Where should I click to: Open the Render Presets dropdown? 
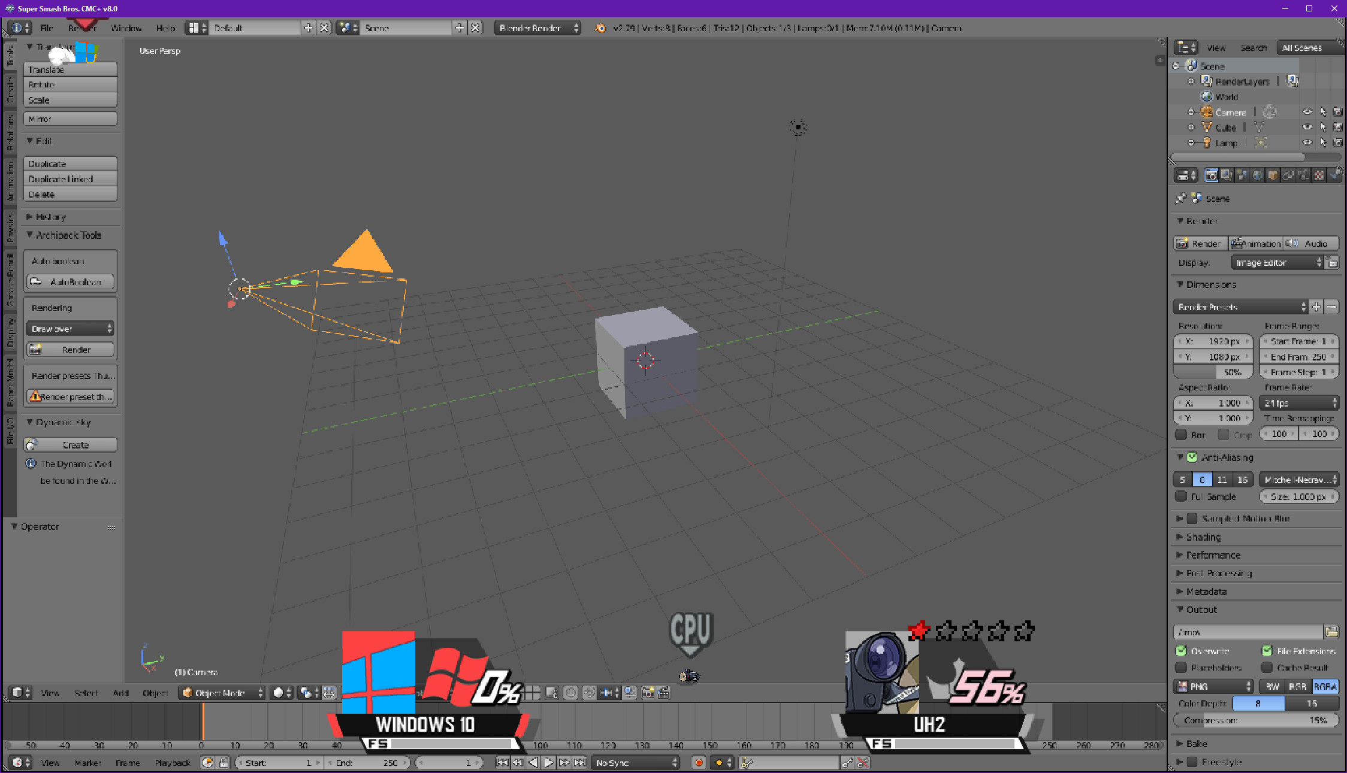tap(1240, 307)
